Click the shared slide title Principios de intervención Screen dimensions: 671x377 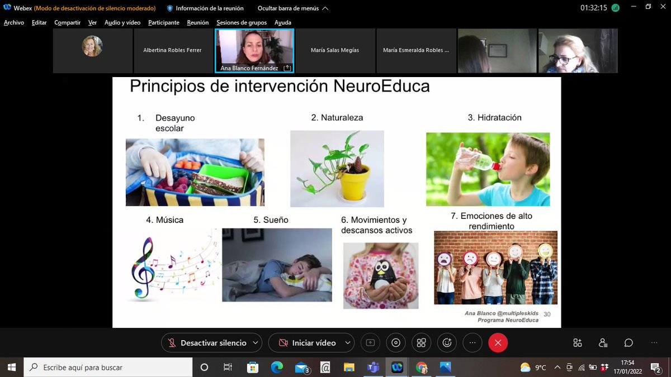(280, 87)
